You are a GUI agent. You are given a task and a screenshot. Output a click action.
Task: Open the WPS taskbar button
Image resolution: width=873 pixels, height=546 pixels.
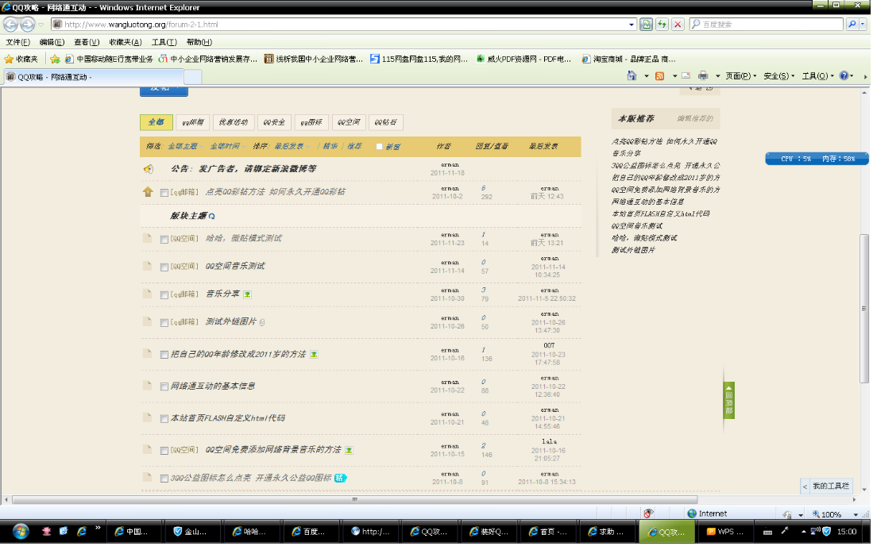[725, 532]
